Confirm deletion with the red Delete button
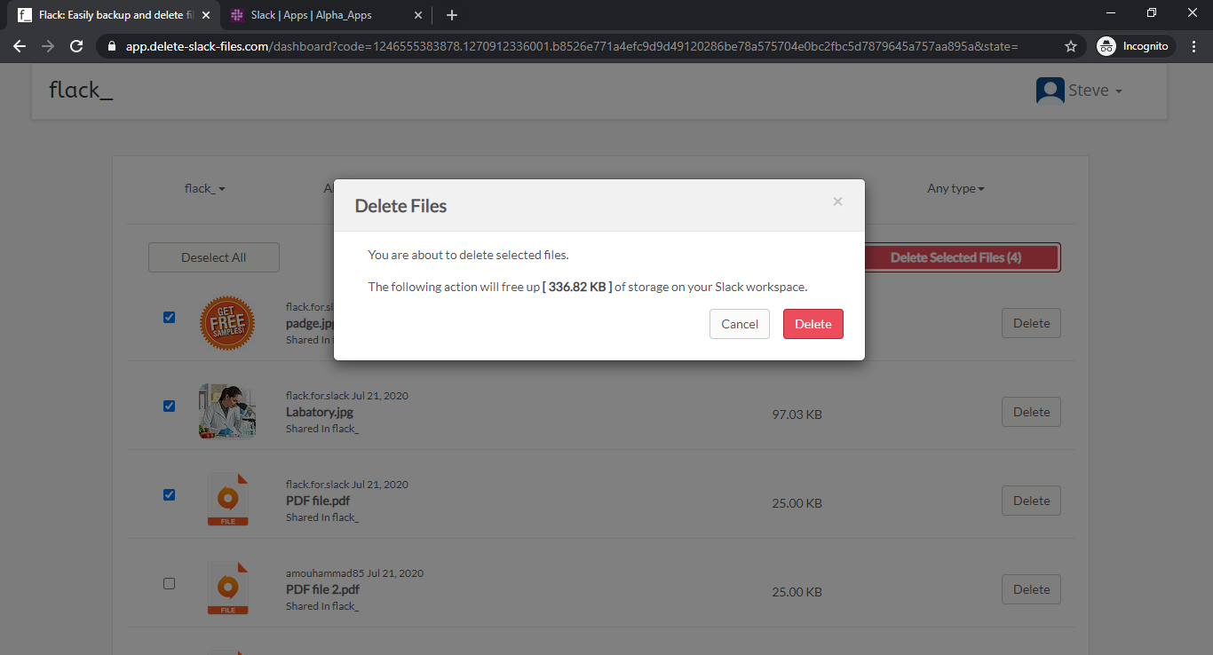 point(813,324)
